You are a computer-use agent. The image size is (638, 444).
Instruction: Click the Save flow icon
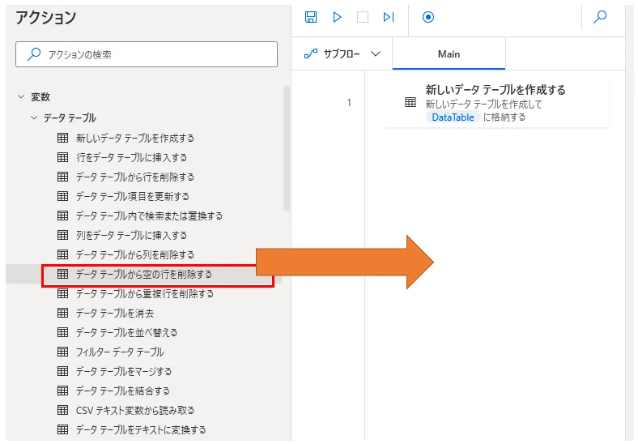tap(311, 17)
